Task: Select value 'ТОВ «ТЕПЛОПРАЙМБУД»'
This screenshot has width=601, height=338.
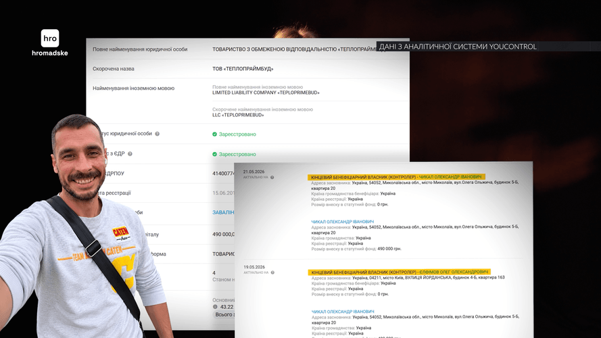Action: point(243,69)
